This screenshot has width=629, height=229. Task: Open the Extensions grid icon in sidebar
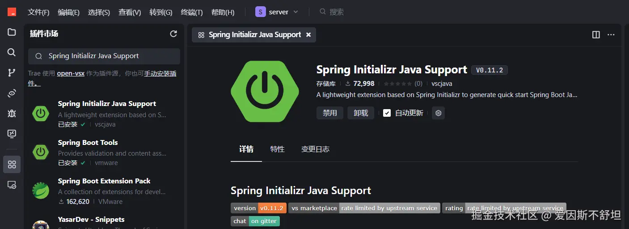point(12,164)
